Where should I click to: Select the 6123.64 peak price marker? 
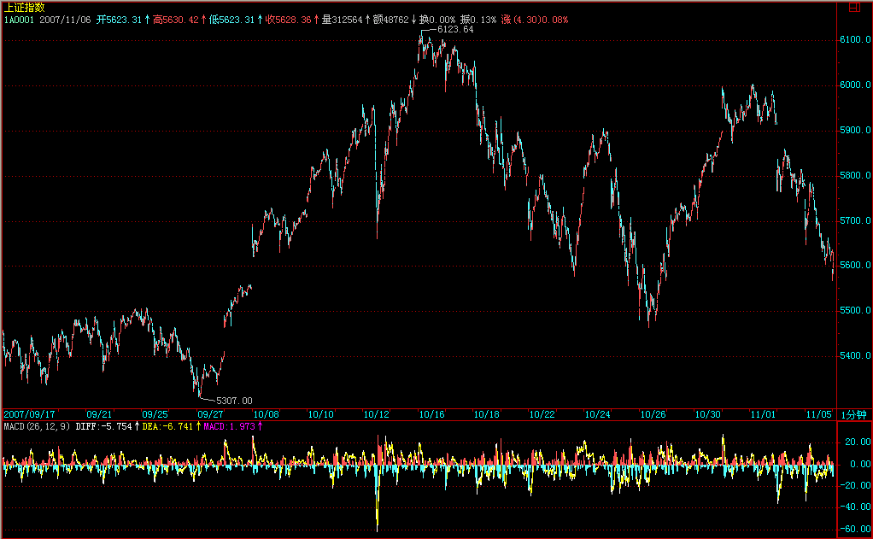454,29
